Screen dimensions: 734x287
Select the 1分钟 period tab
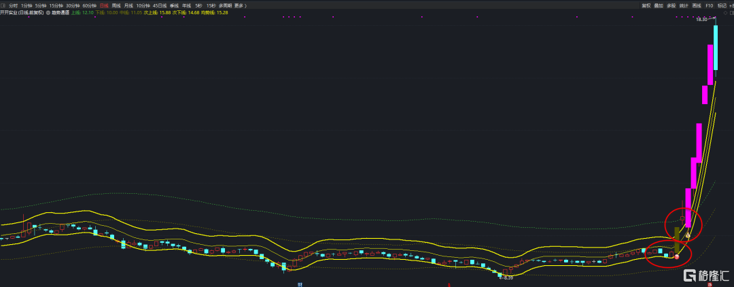(27, 5)
